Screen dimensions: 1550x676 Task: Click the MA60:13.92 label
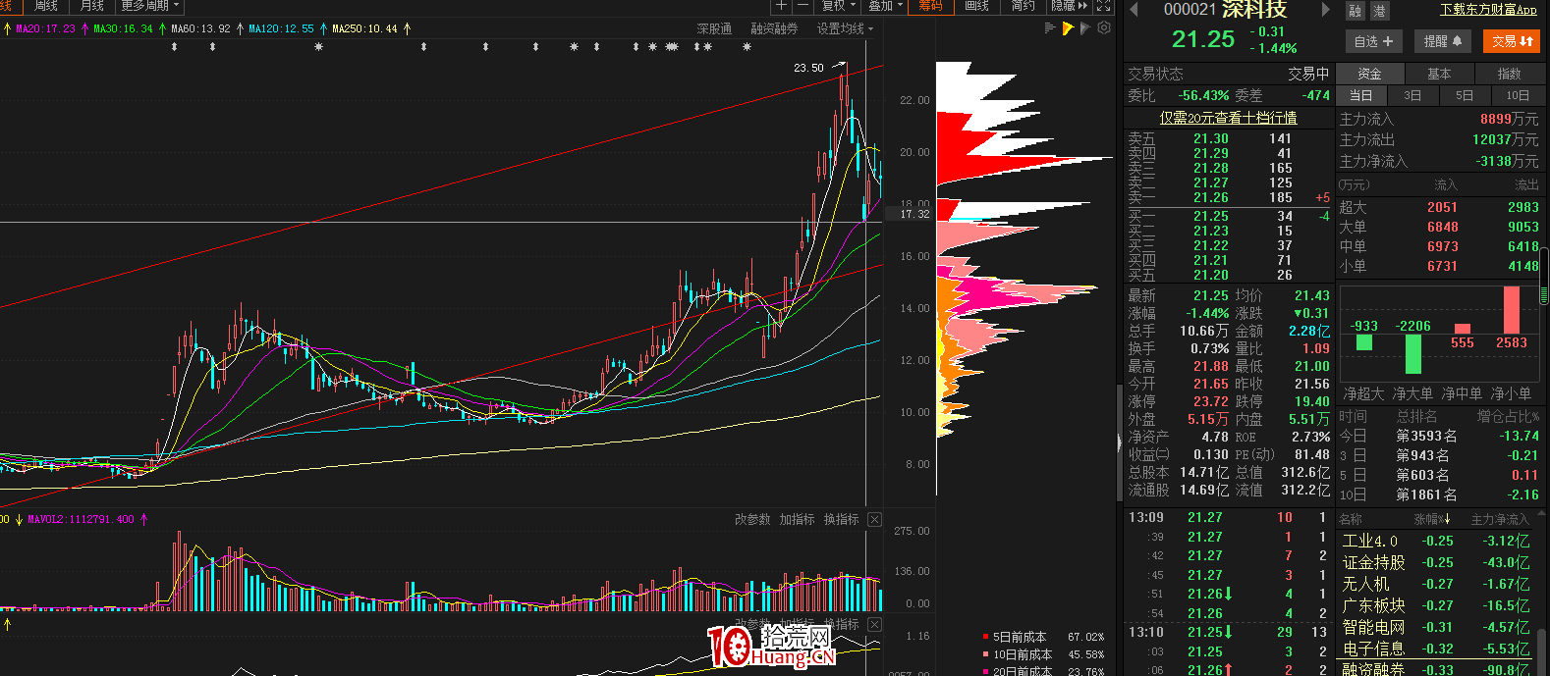tap(200, 28)
